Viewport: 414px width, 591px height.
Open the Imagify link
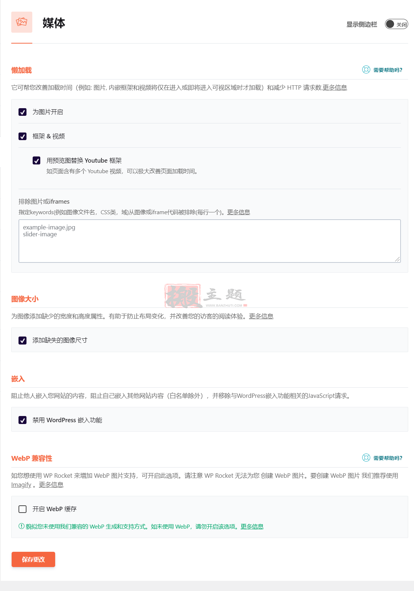(21, 485)
